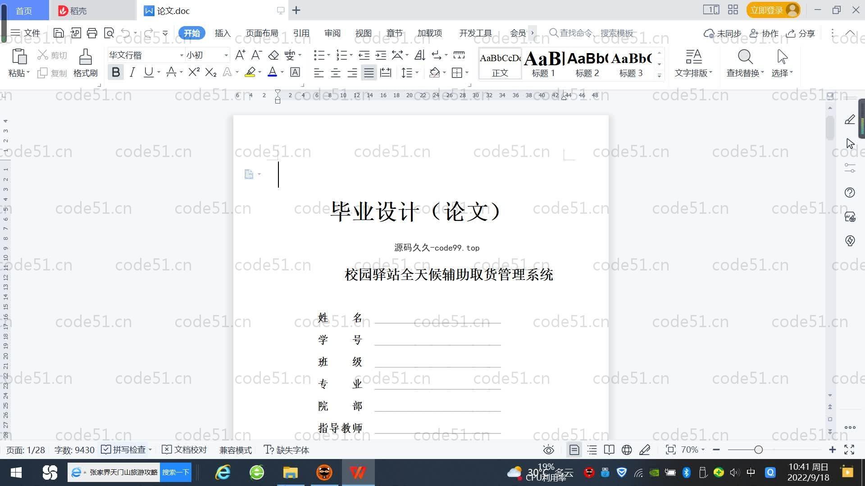This screenshot has height=486, width=865.
Task: Toggle spell check in status bar
Action: click(126, 450)
